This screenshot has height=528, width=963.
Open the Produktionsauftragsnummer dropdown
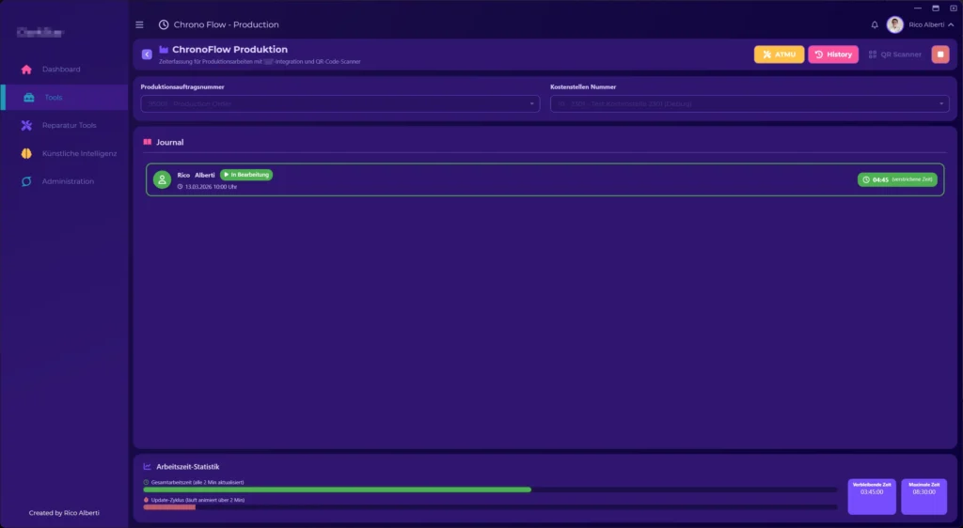[x=340, y=103]
